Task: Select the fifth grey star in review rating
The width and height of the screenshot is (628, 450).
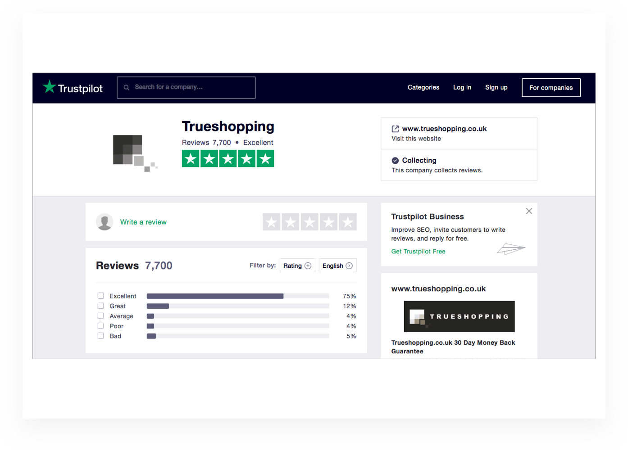Action: coord(348,222)
